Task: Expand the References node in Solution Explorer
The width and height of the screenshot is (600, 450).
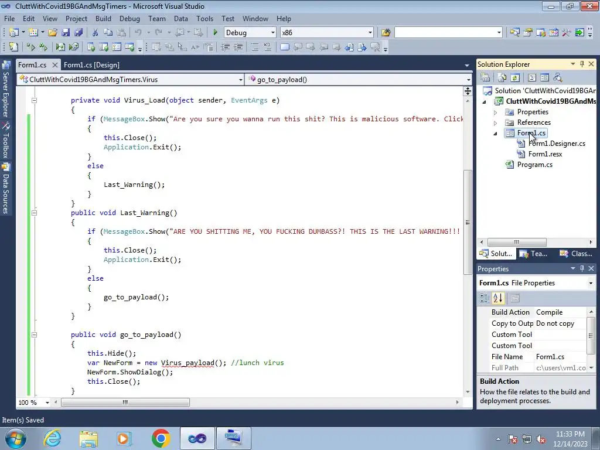Action: click(x=496, y=123)
